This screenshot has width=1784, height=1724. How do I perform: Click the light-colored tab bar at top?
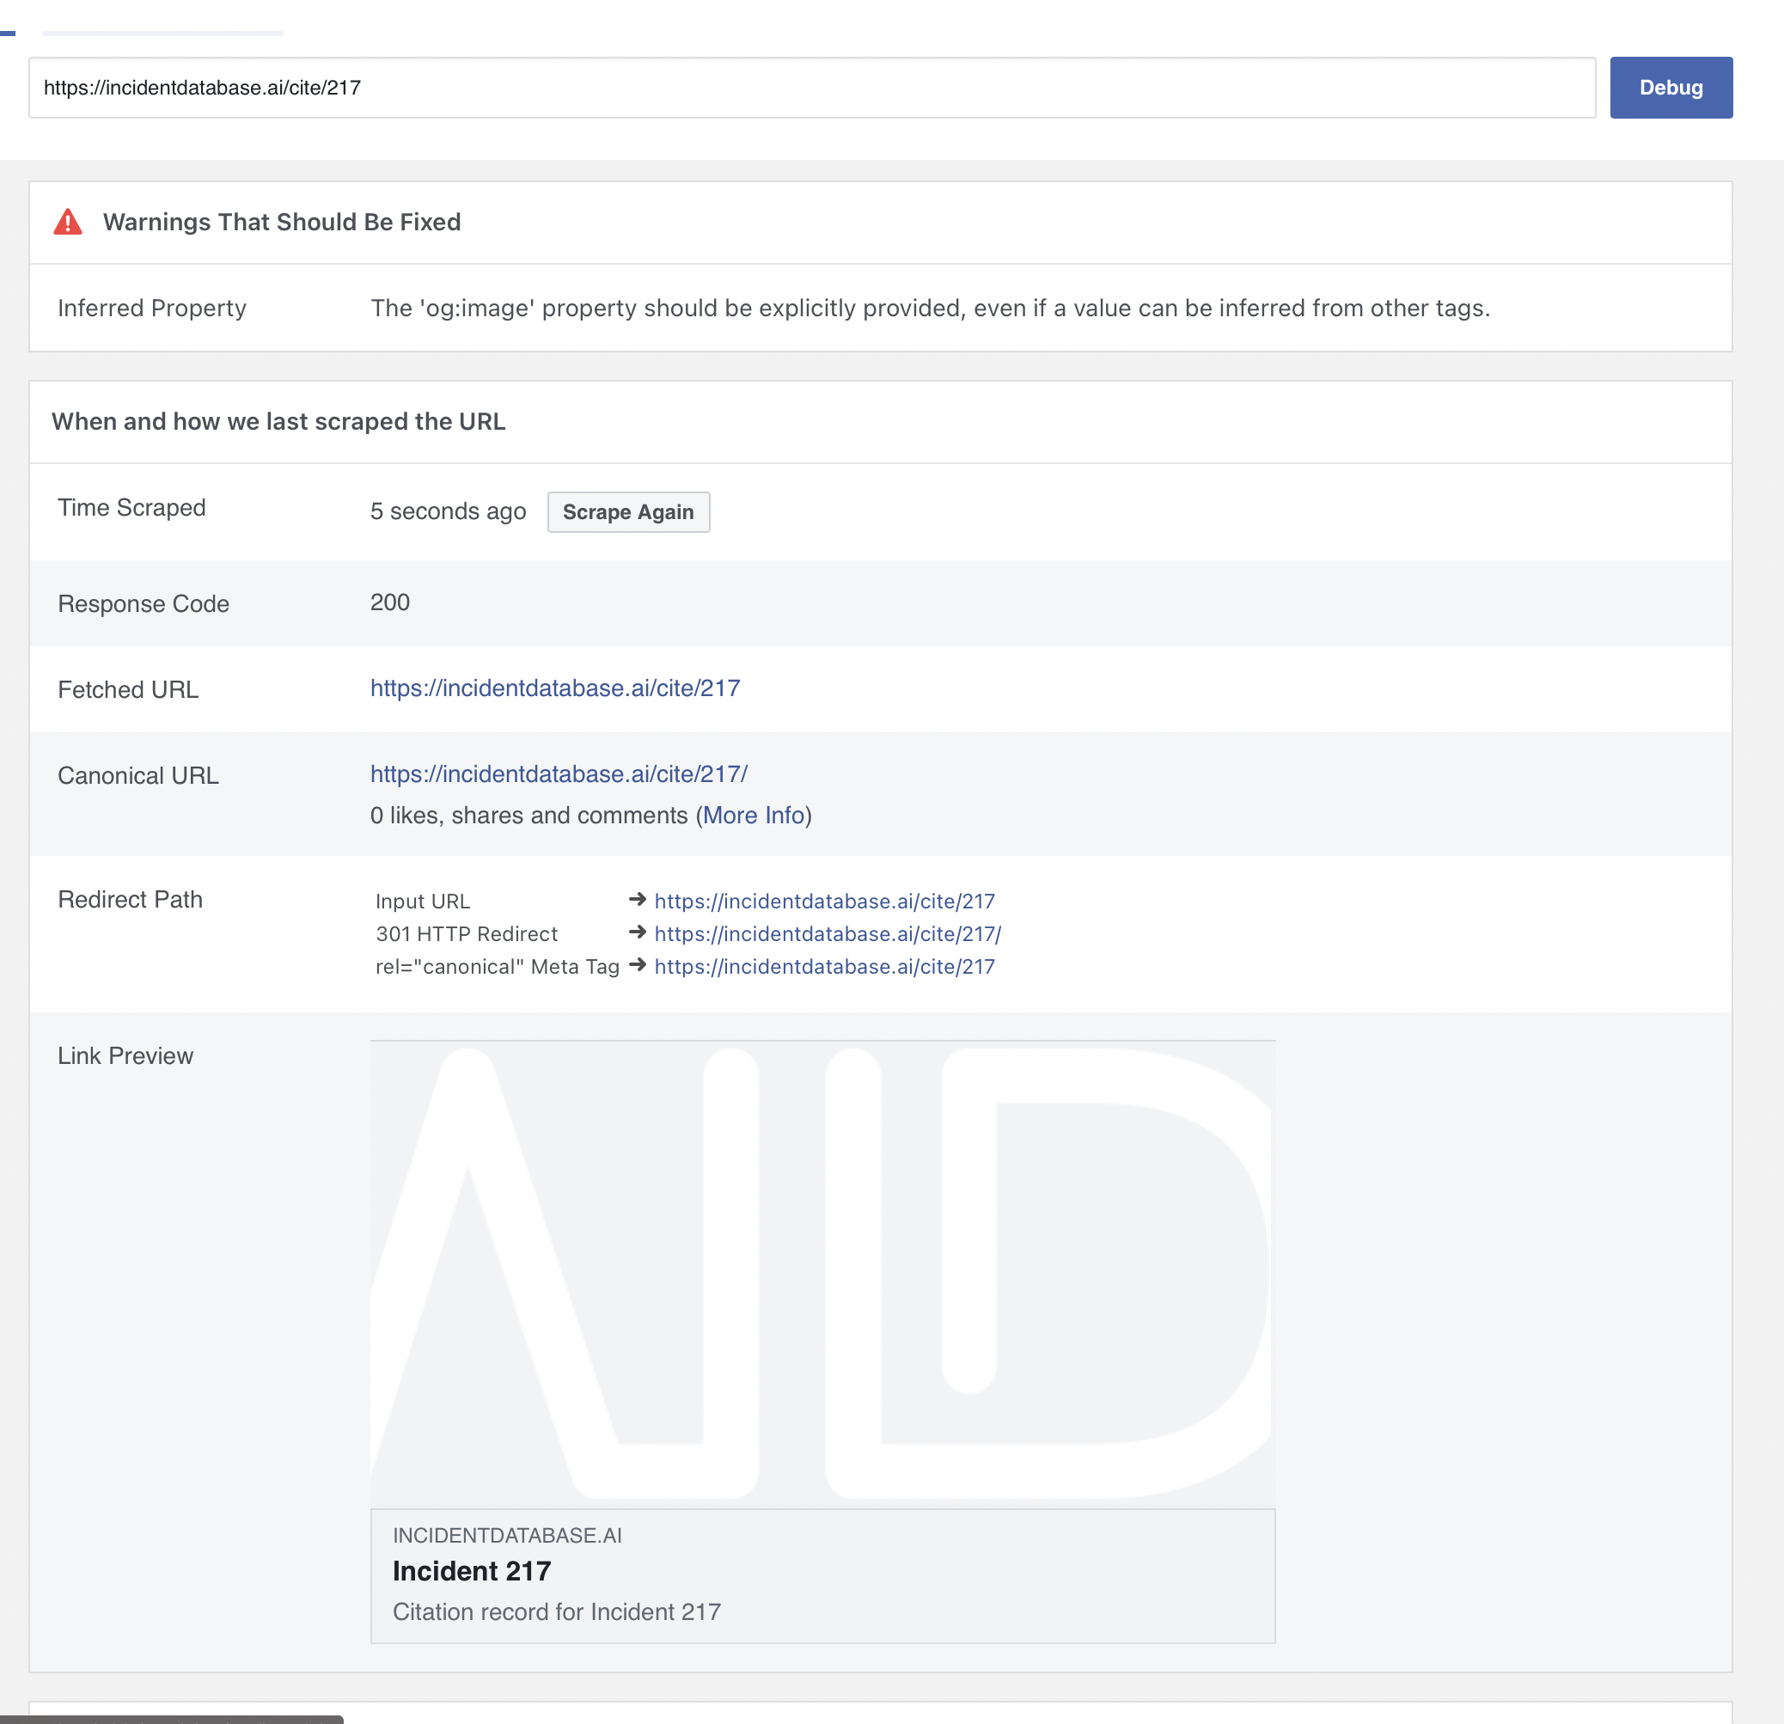pos(162,33)
